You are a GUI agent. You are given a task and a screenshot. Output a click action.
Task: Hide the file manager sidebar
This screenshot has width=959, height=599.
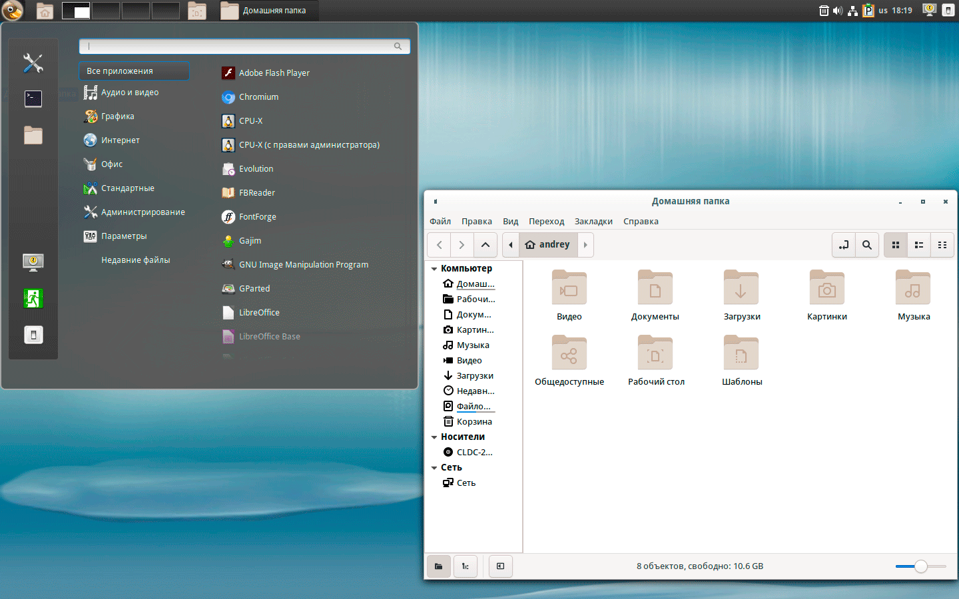(500, 566)
